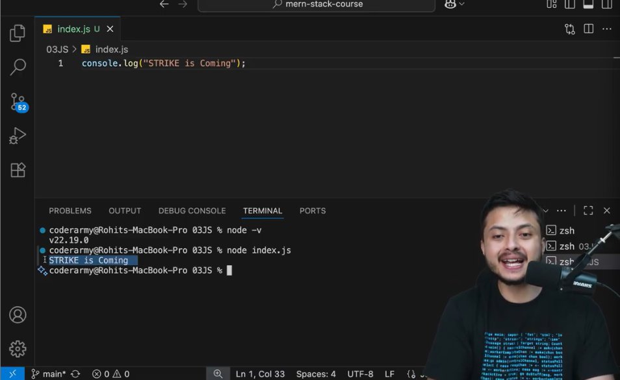Viewport: 620px width, 380px height.
Task: Open Source Control view with 52 badge
Action: coord(19,102)
